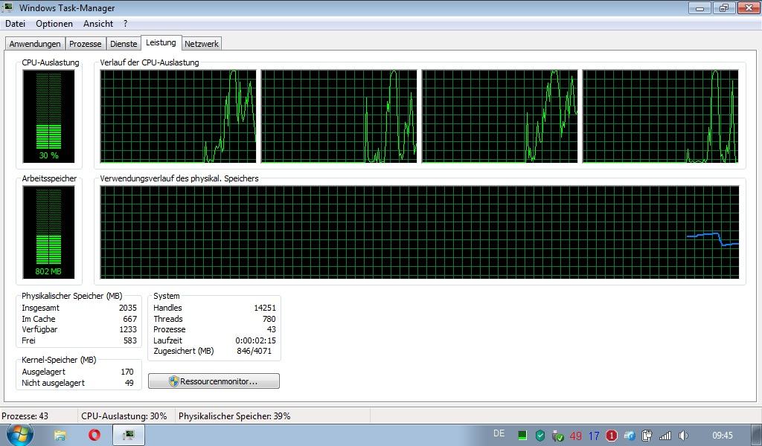
Task: Click the Task-Manager CPU meter tray icon
Action: pyautogui.click(x=522, y=436)
